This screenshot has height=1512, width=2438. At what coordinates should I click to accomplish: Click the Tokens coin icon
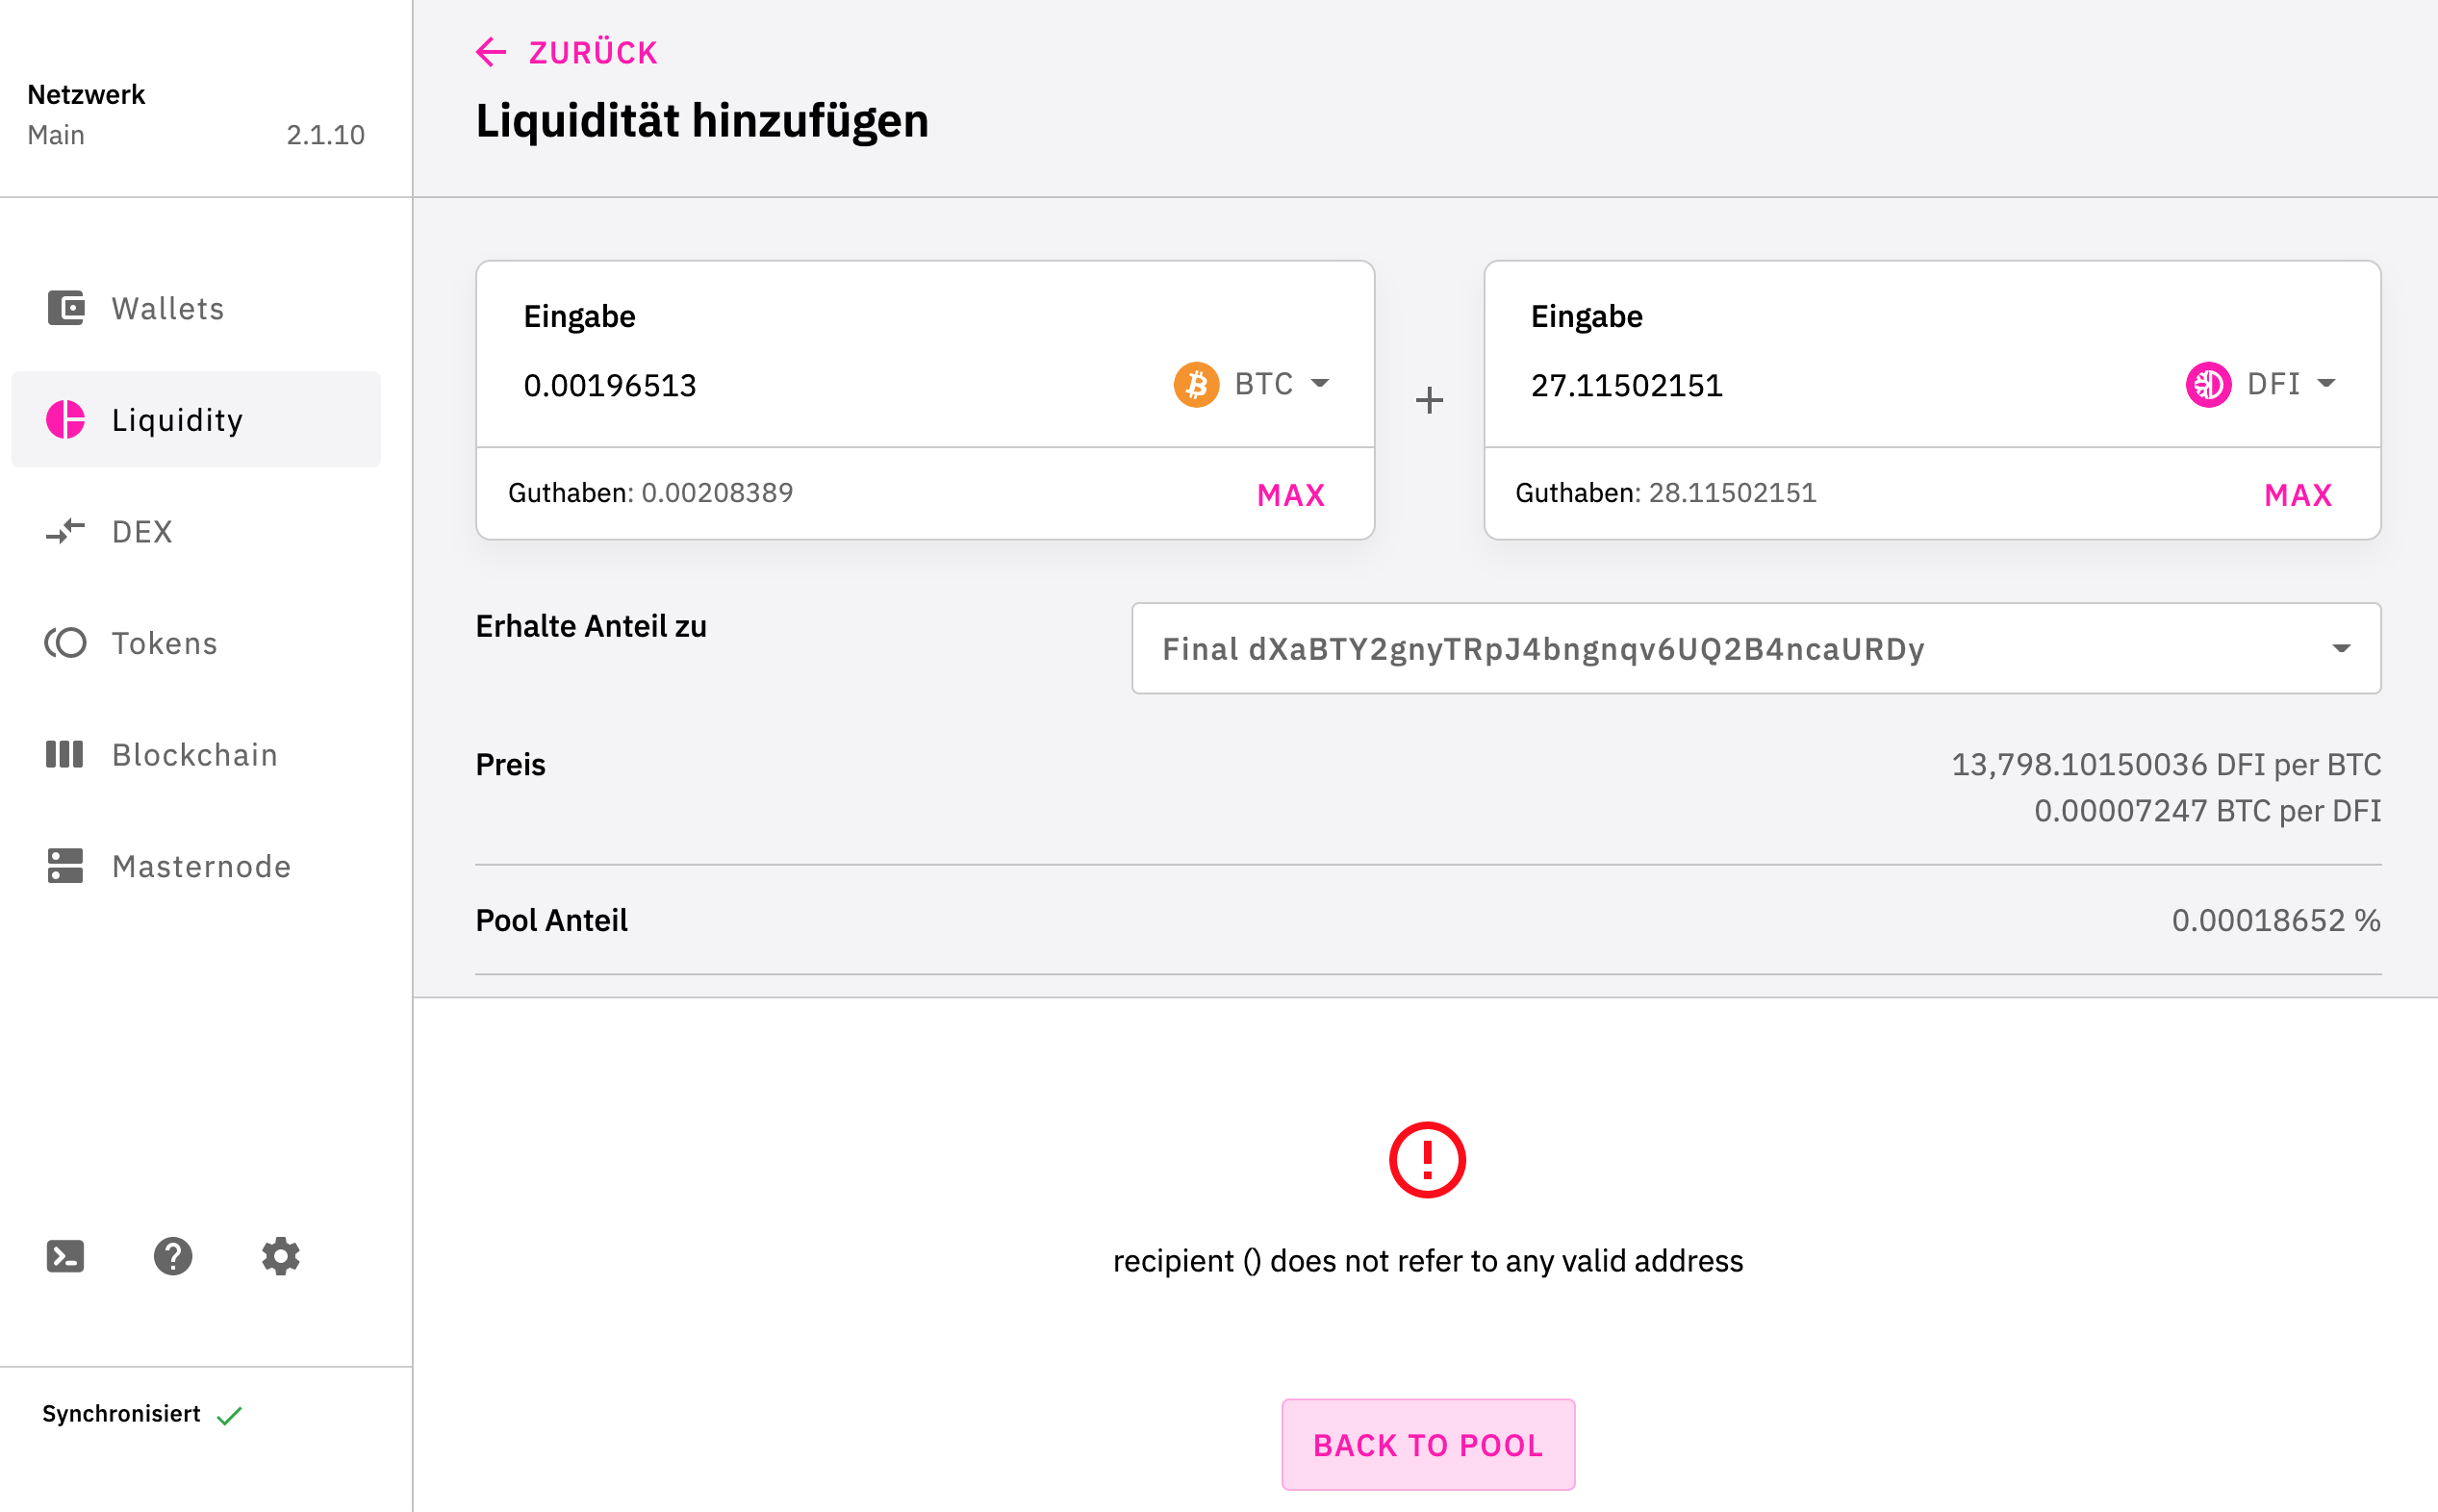tap(66, 643)
